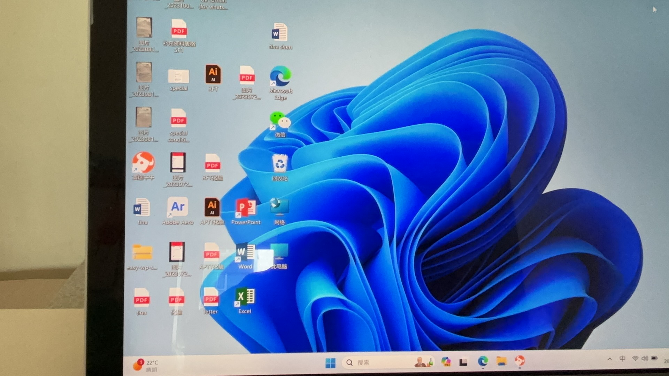
Task: Select the special conditi... PDF file
Action: click(178, 125)
